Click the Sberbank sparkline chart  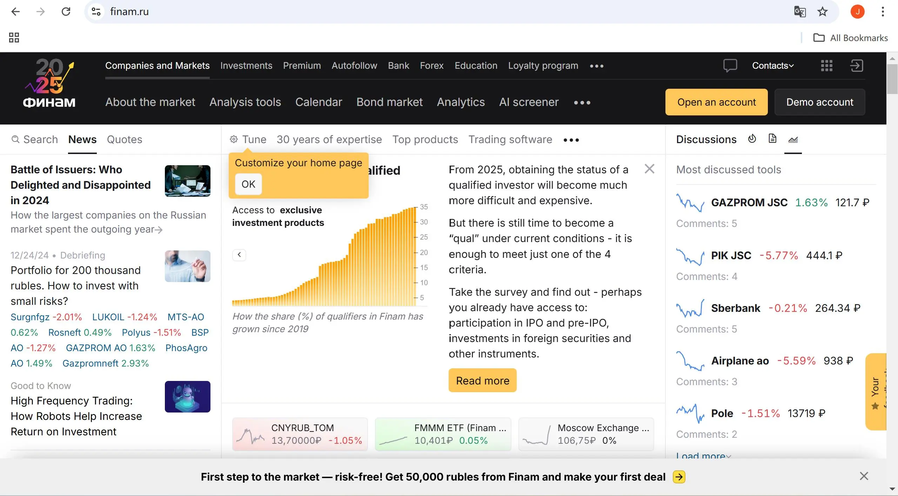click(x=690, y=308)
